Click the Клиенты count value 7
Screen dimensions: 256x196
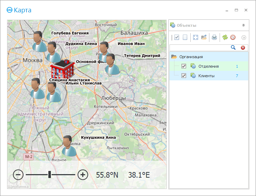237,76
